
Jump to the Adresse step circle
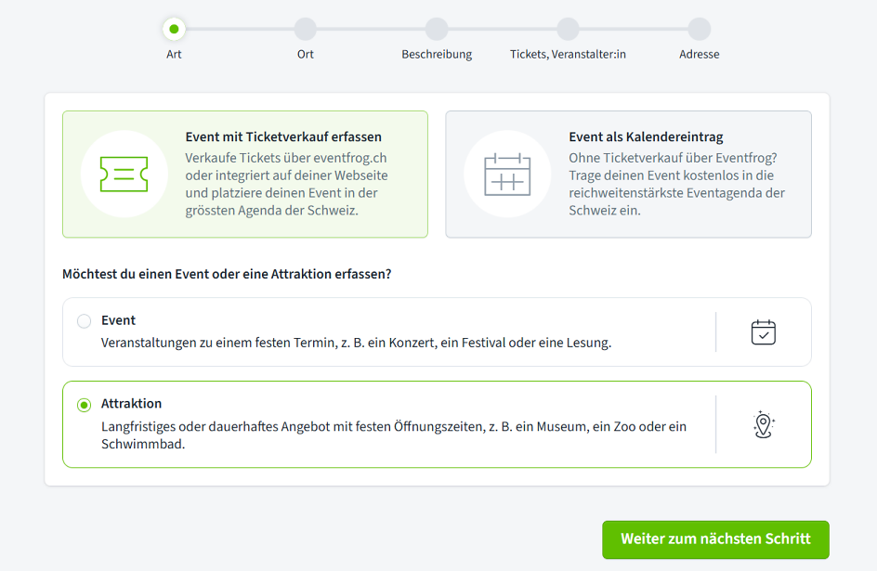[x=700, y=29]
